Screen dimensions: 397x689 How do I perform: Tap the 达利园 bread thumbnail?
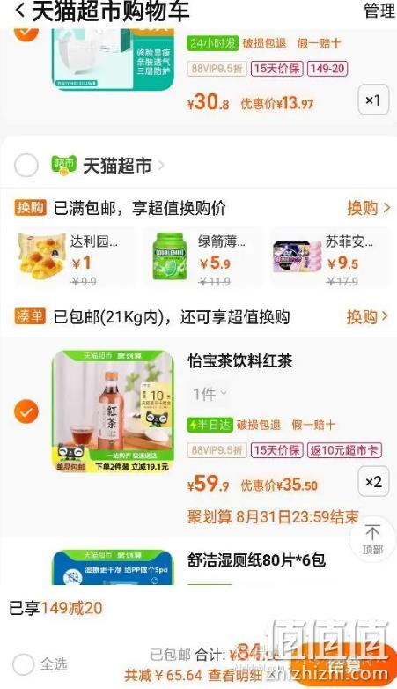(41, 256)
